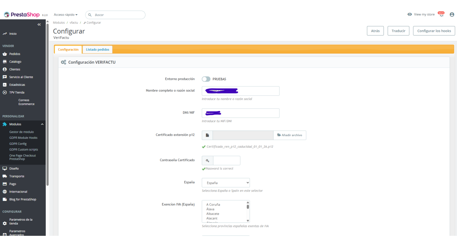Select Albacete in the Exencion IVA list
The image size is (457, 246).
coord(213,214)
